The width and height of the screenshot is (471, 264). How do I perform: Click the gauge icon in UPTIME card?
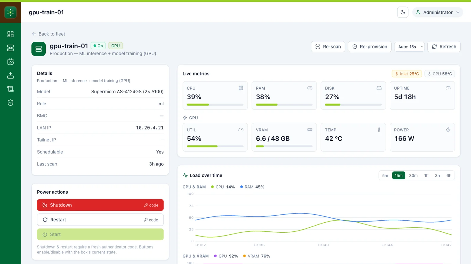tap(448, 88)
